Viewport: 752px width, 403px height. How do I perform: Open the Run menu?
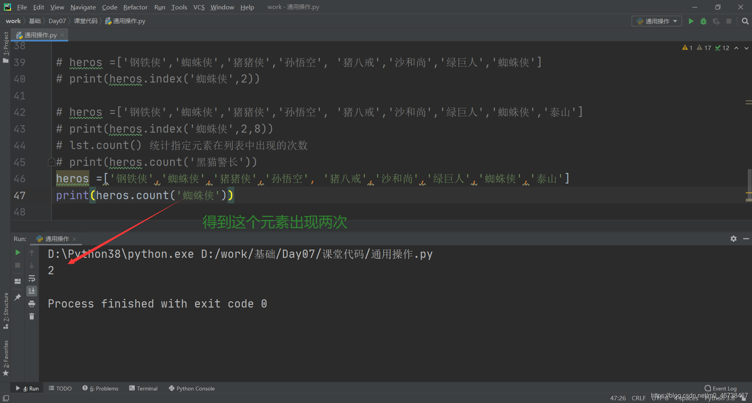(159, 7)
